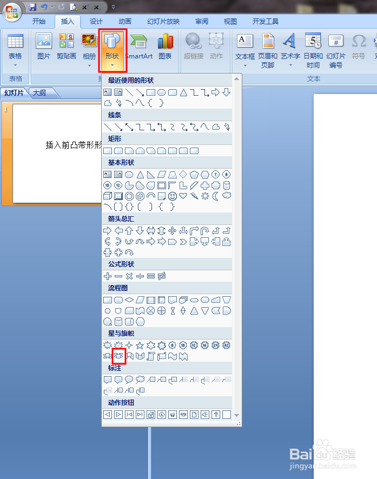Pick the multiply sign equation shape
Image resolution: width=377 pixels, height=479 pixels.
[129, 276]
